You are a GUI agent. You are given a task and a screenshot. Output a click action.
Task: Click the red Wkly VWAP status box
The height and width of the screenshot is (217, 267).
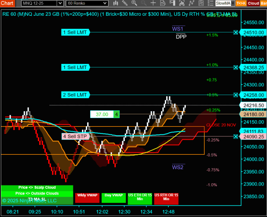[87, 198]
